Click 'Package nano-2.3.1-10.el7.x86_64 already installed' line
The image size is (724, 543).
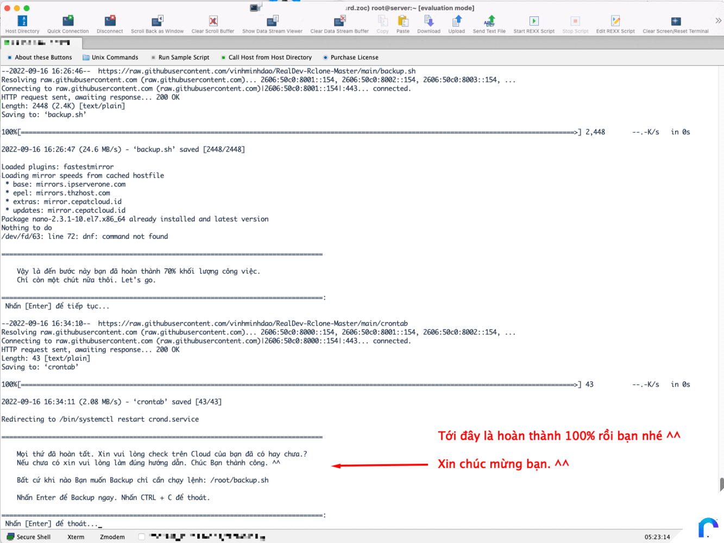point(135,219)
